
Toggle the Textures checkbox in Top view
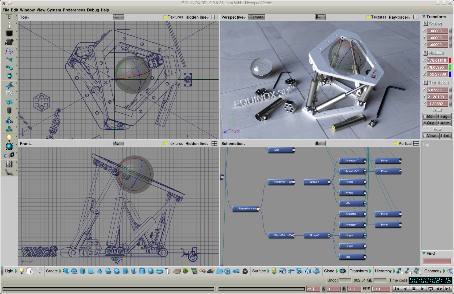[165, 17]
